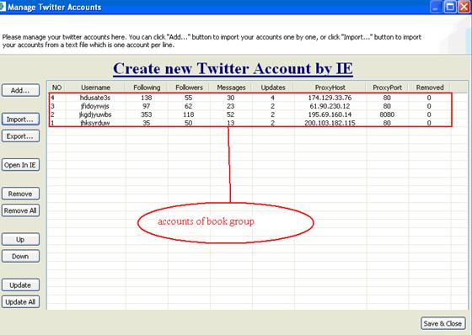
Task: Click the Update button
Action: tap(20, 285)
